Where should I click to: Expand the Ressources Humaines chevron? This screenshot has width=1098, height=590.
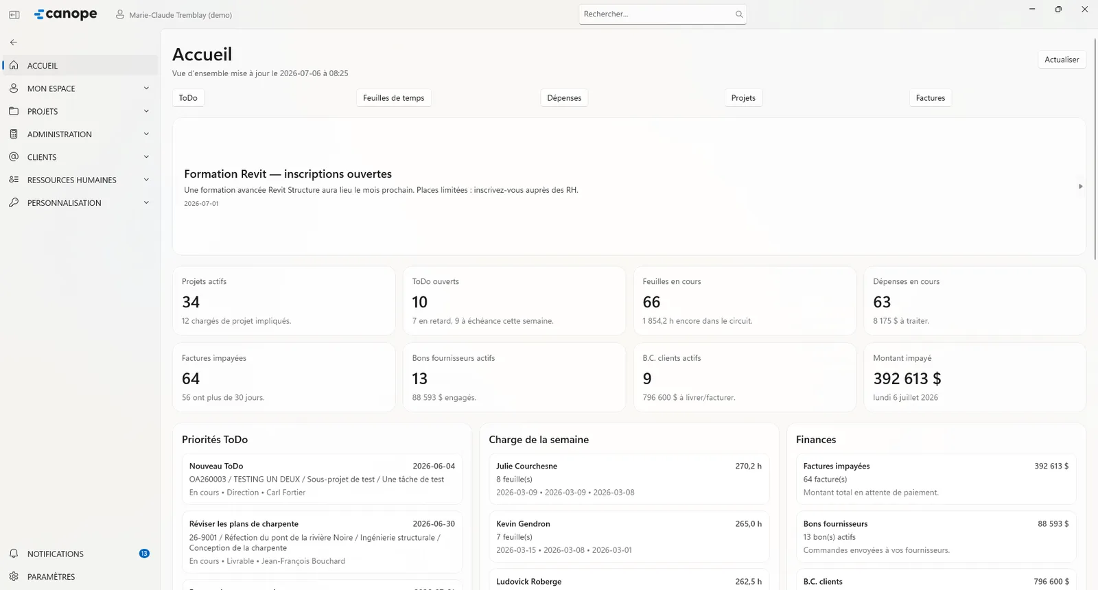coord(146,180)
